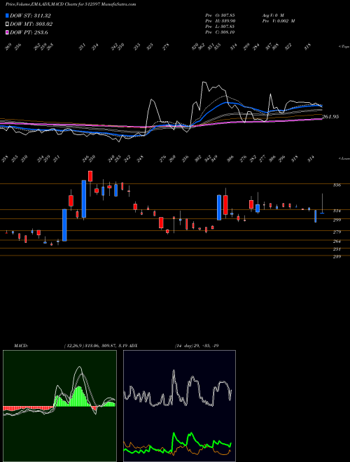Screen dimensions: 350x462
Task: Click the 261.95 EMA value label
Action: 330,117
